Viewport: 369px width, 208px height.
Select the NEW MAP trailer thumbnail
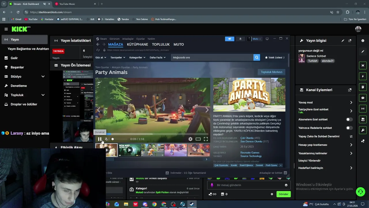pos(129,150)
